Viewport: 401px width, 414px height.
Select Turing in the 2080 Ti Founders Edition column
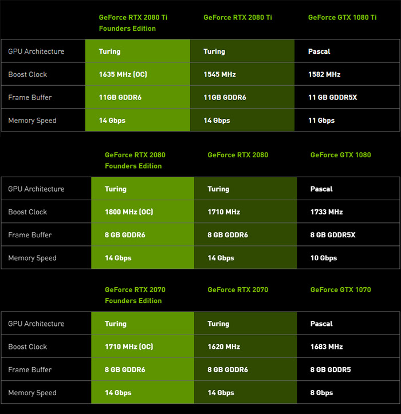coord(110,51)
